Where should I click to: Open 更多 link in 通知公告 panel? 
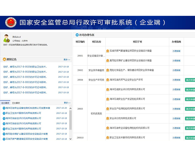point(67,60)
